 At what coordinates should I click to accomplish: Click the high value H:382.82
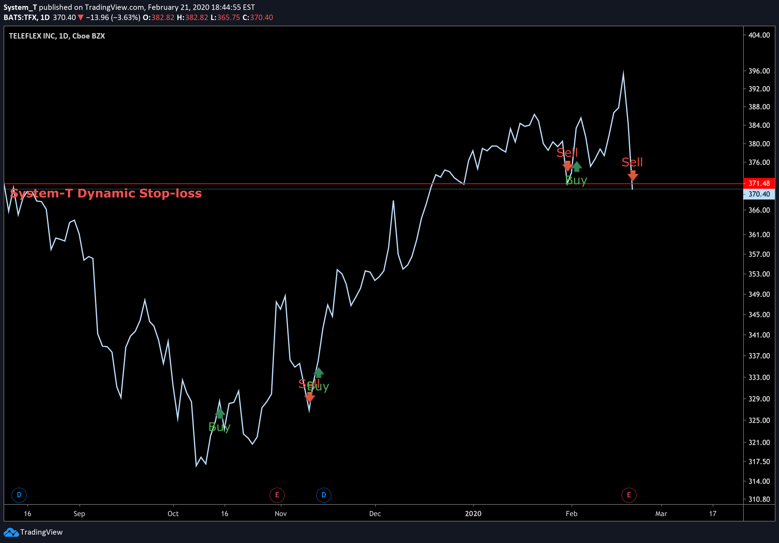[x=192, y=18]
